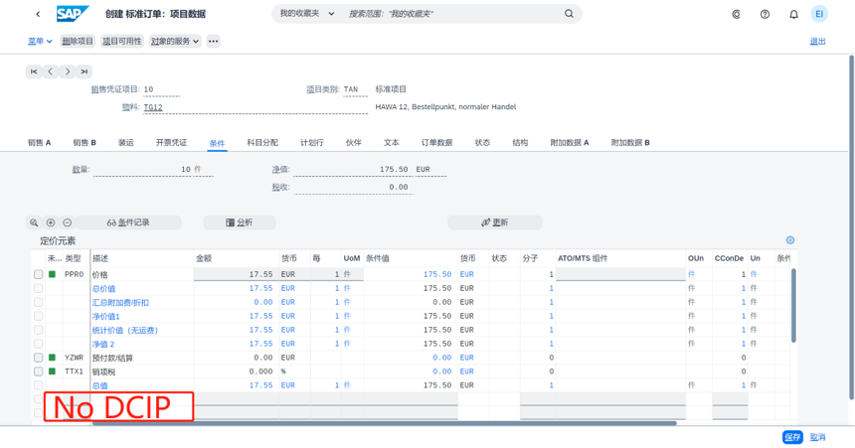Tick the checkbox for PPR0 row
855x448 pixels.
(x=39, y=274)
